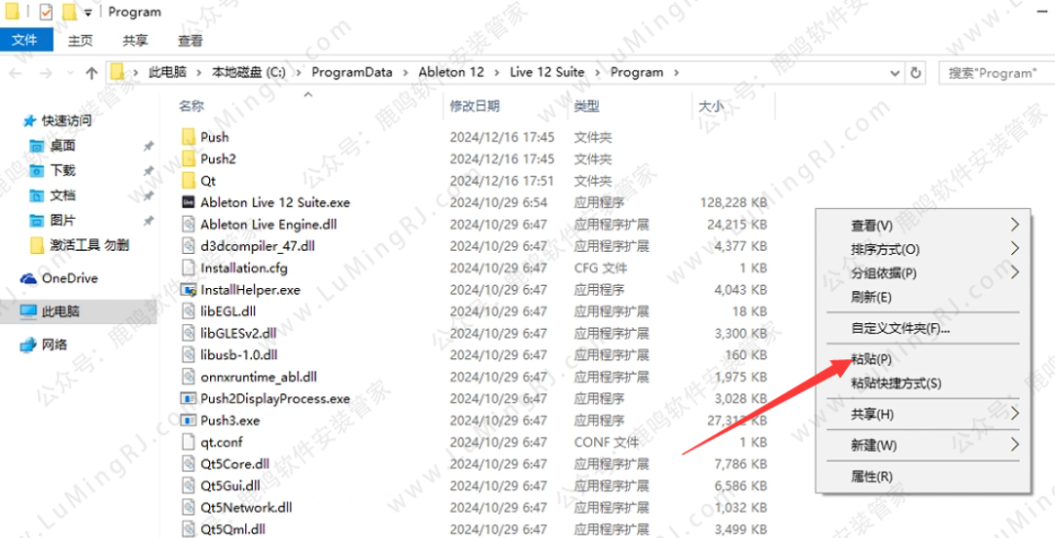Click the libEGL.dll file icon

(x=189, y=311)
